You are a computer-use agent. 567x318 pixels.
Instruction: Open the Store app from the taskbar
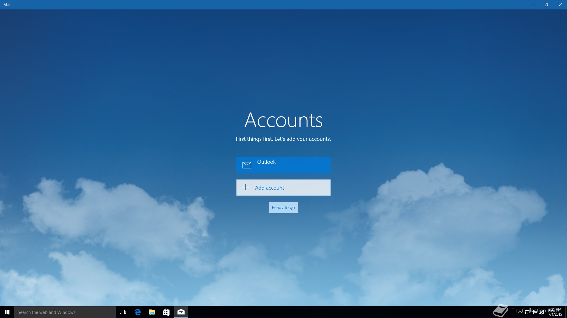coord(167,312)
